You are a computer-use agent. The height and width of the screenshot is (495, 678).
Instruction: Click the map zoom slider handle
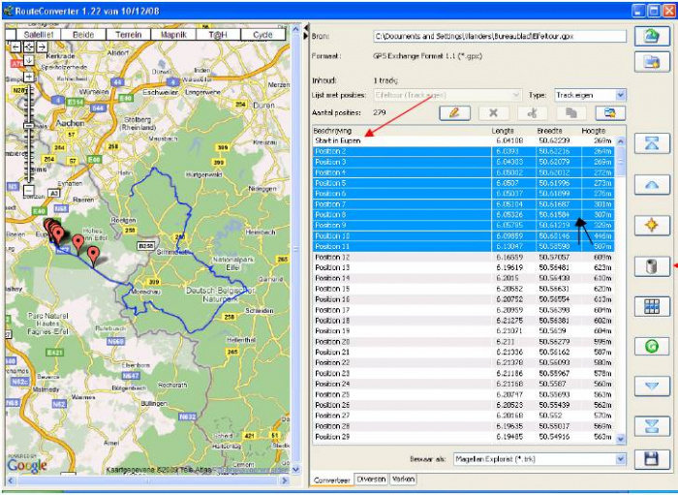click(29, 126)
